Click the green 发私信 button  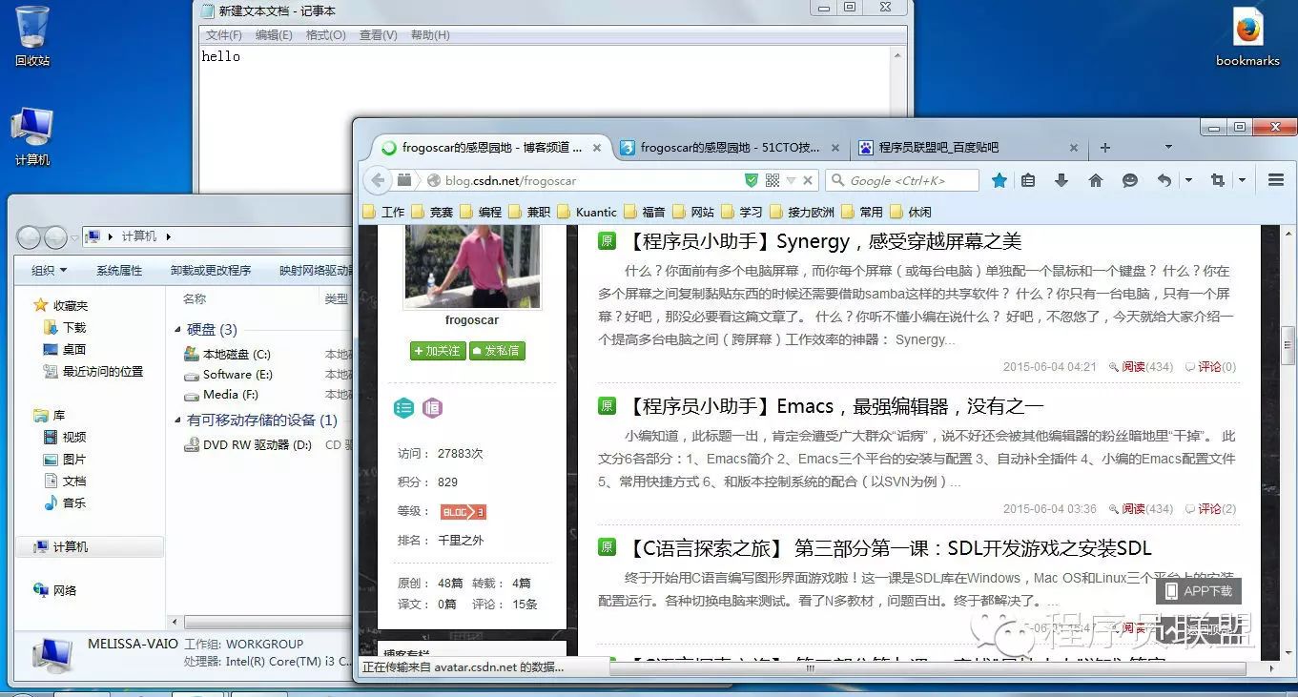point(497,351)
